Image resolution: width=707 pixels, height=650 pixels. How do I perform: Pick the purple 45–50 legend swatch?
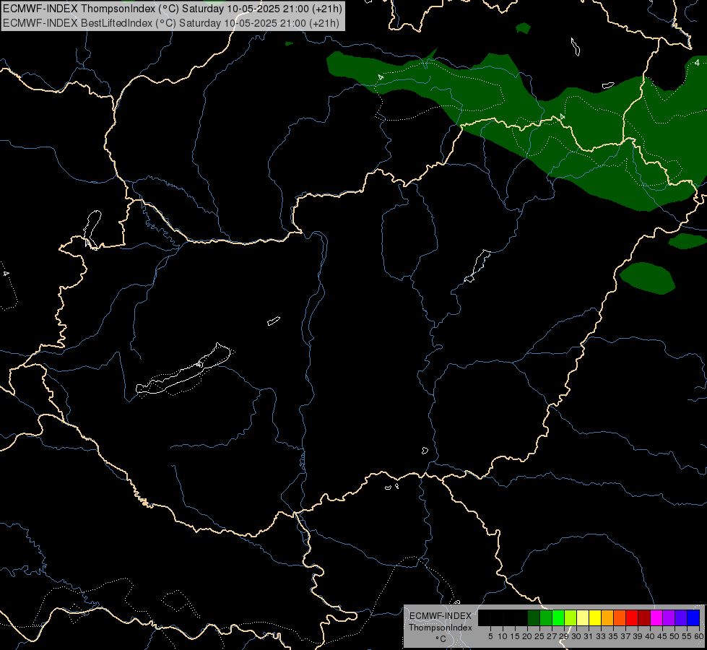click(x=669, y=617)
